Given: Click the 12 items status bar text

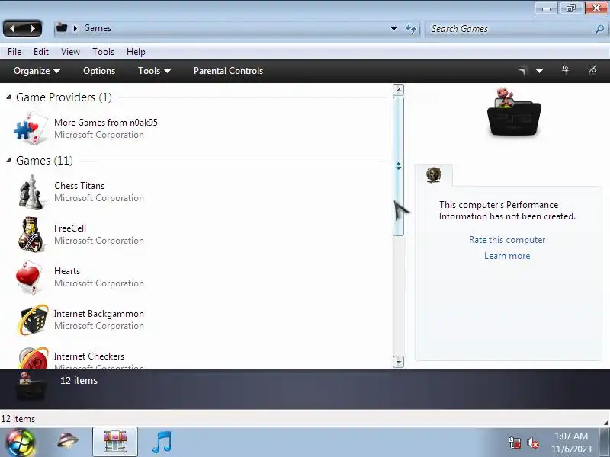Looking at the screenshot, I should pyautogui.click(x=18, y=419).
